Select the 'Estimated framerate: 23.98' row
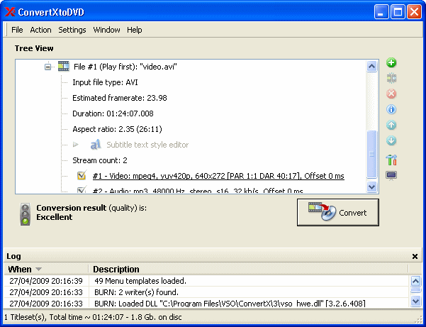426x327 pixels. point(120,98)
